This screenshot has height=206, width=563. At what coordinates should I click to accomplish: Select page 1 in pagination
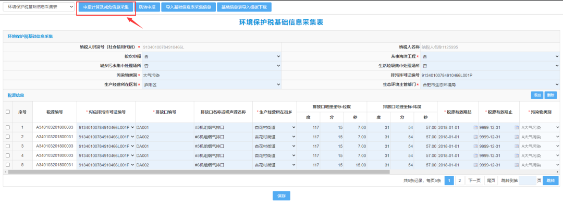(x=449, y=181)
